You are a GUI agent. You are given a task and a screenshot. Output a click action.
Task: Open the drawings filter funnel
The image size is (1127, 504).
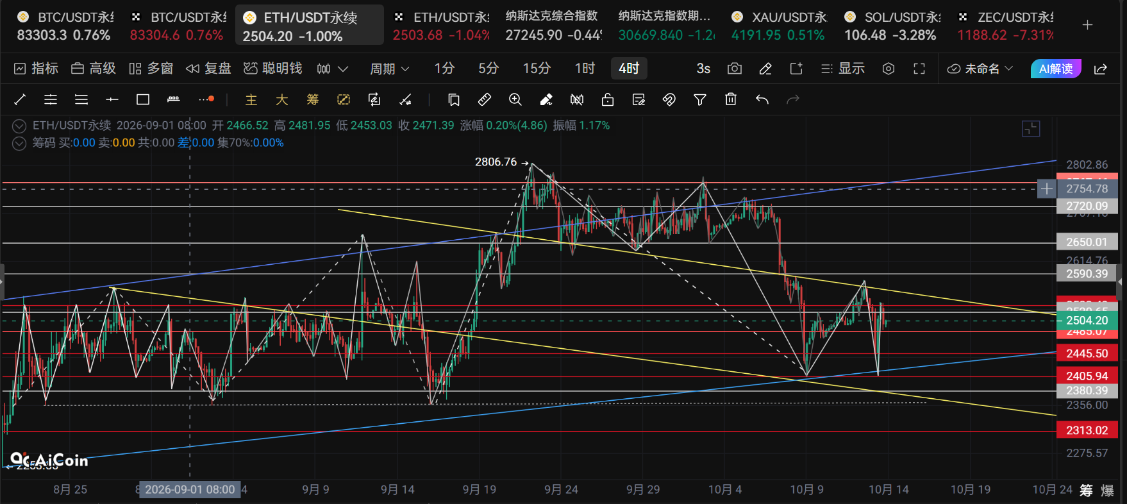(700, 99)
